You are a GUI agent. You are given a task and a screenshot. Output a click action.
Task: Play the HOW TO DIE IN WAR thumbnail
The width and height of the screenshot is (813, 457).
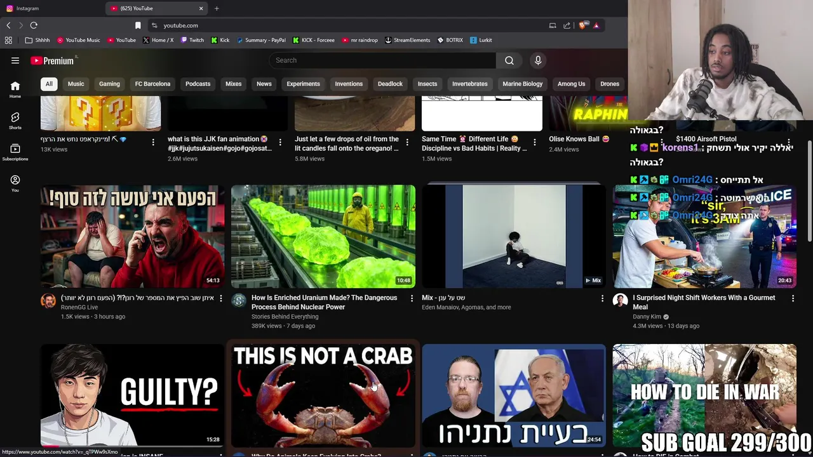tap(704, 395)
